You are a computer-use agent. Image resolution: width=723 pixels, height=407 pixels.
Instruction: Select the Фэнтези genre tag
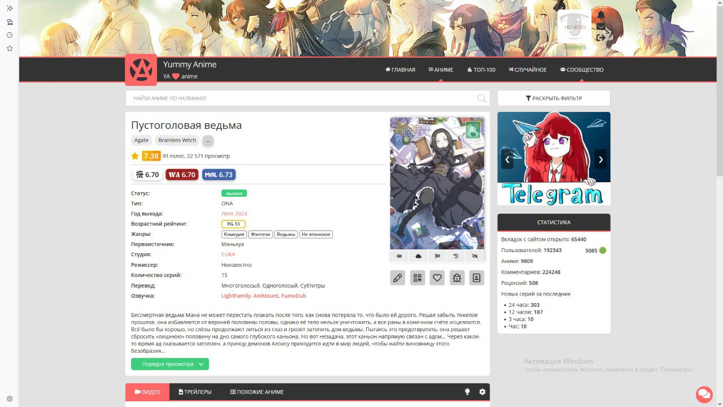coord(260,234)
